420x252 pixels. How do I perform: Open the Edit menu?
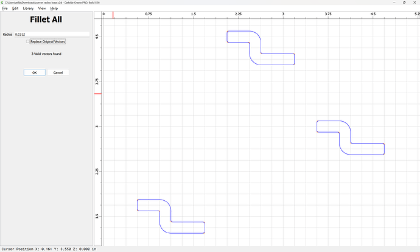click(x=15, y=8)
